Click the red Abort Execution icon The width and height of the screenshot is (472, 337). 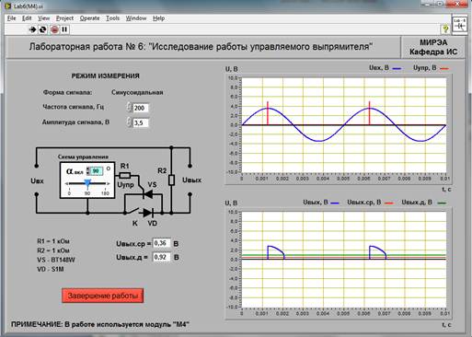(x=54, y=29)
